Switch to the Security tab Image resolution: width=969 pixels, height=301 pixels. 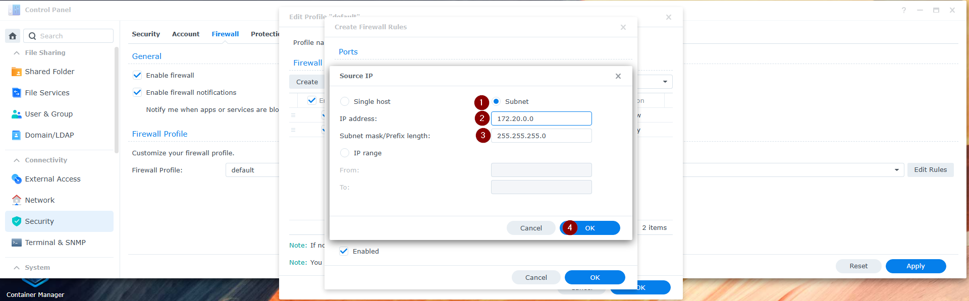145,34
